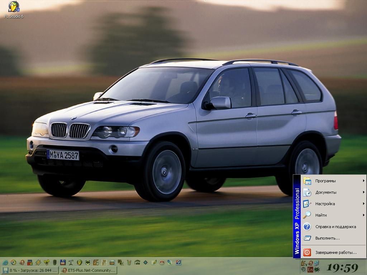
Task: Select Справка и поддержка from Start menu
Action: (x=335, y=227)
